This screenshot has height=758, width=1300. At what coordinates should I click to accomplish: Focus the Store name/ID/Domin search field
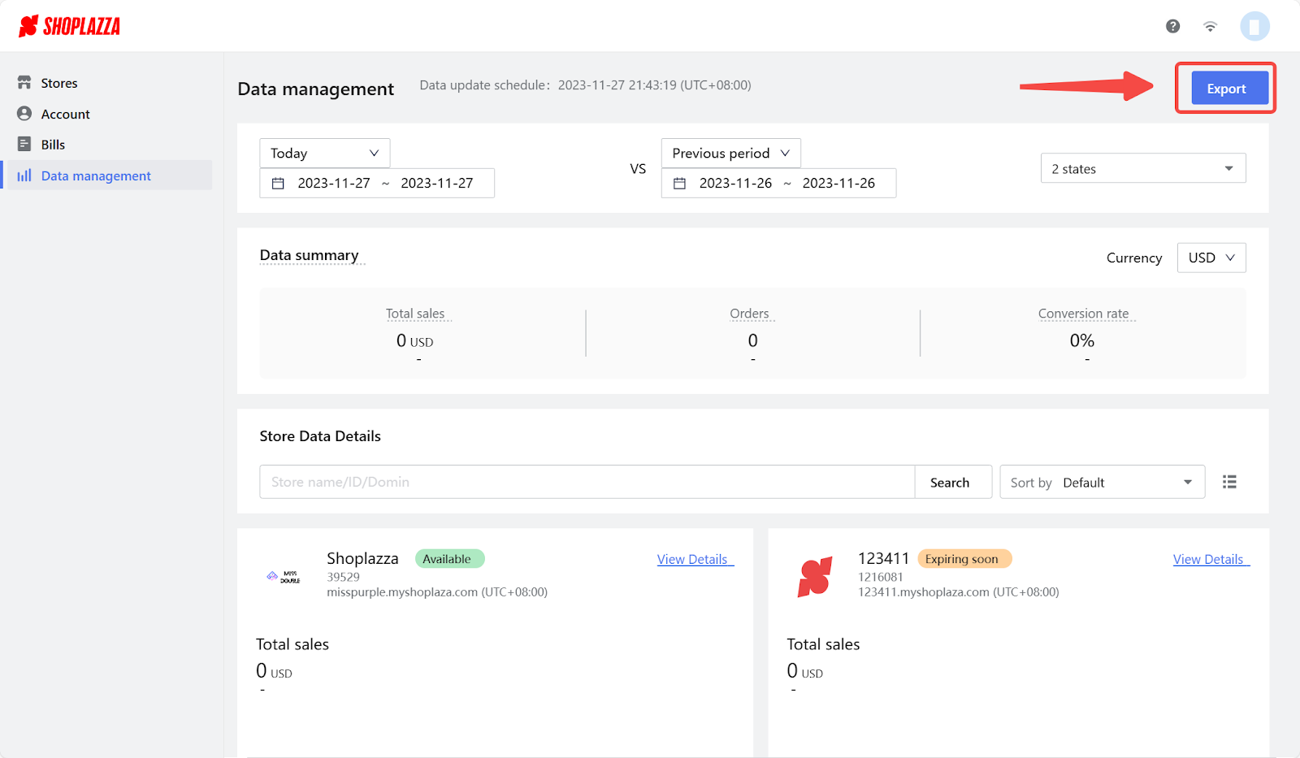point(587,482)
